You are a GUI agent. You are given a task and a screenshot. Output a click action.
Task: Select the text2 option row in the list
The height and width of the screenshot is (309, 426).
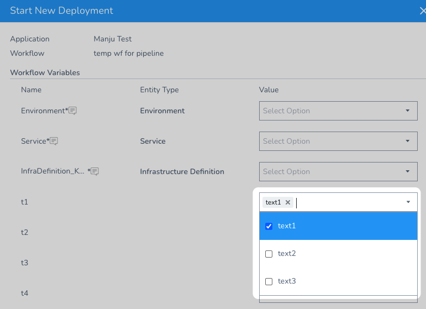tap(338, 254)
